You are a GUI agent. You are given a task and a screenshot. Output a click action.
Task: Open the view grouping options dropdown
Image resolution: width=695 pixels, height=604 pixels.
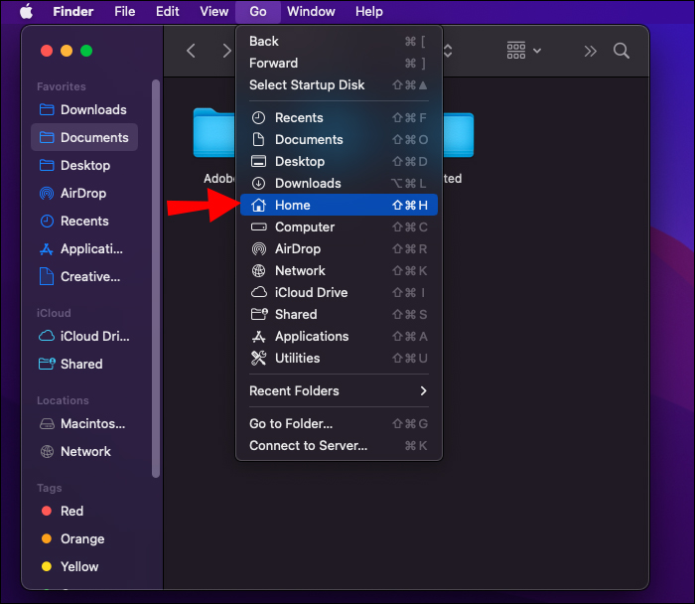tap(524, 51)
